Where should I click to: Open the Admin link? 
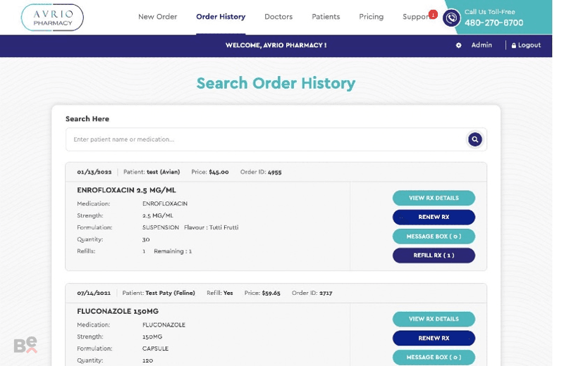click(x=482, y=45)
